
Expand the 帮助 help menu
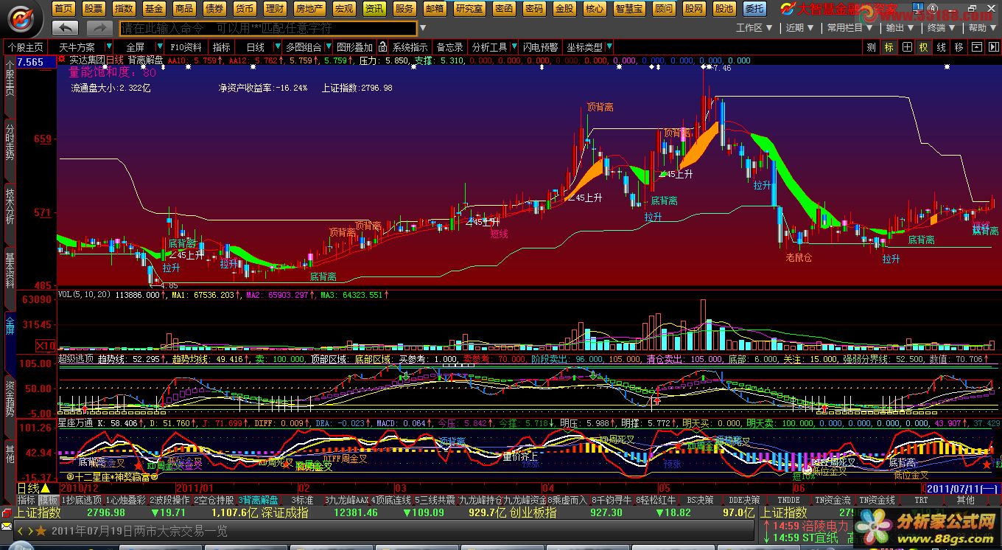coord(982,28)
